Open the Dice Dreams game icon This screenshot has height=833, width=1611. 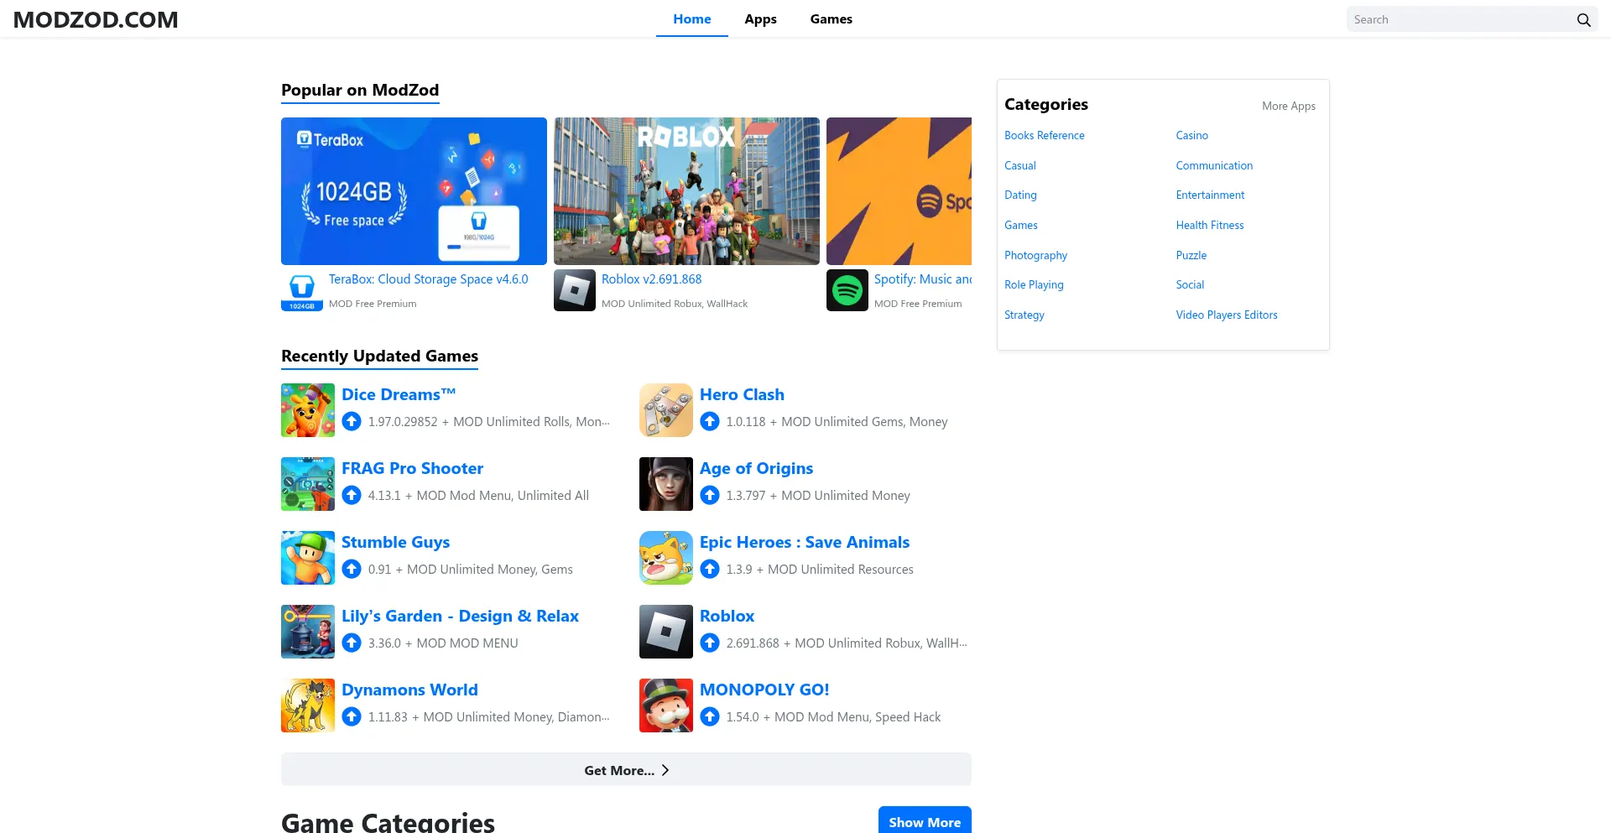point(308,410)
